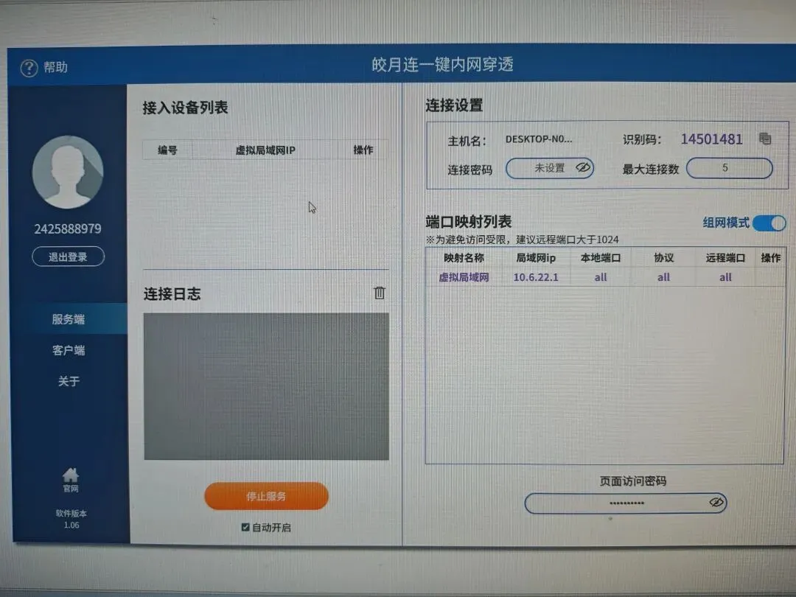Click software version 1.06 text

point(71,525)
